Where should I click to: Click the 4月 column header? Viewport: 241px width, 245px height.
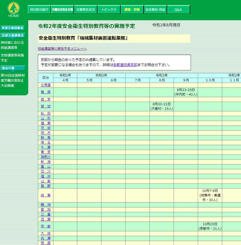(x=65, y=80)
